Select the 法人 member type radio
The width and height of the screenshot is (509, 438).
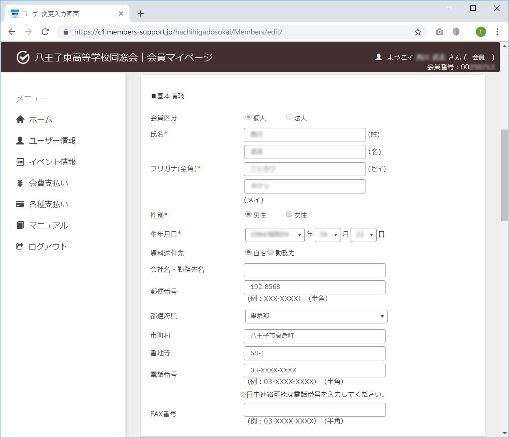click(x=289, y=117)
